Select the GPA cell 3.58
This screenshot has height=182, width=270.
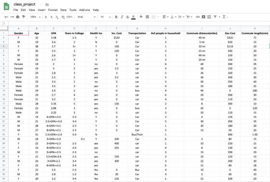coord(54,38)
